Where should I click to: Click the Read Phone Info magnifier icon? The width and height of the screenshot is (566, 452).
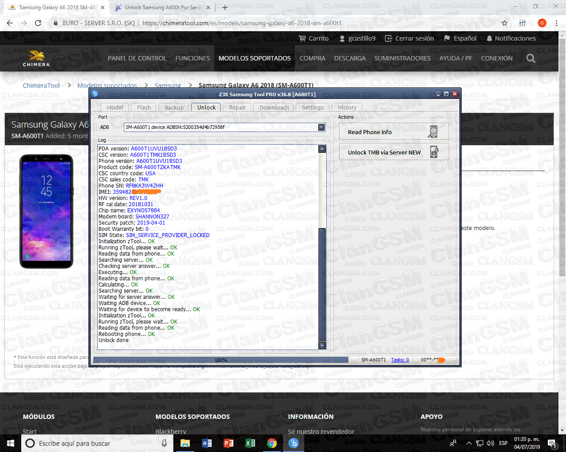click(x=433, y=132)
